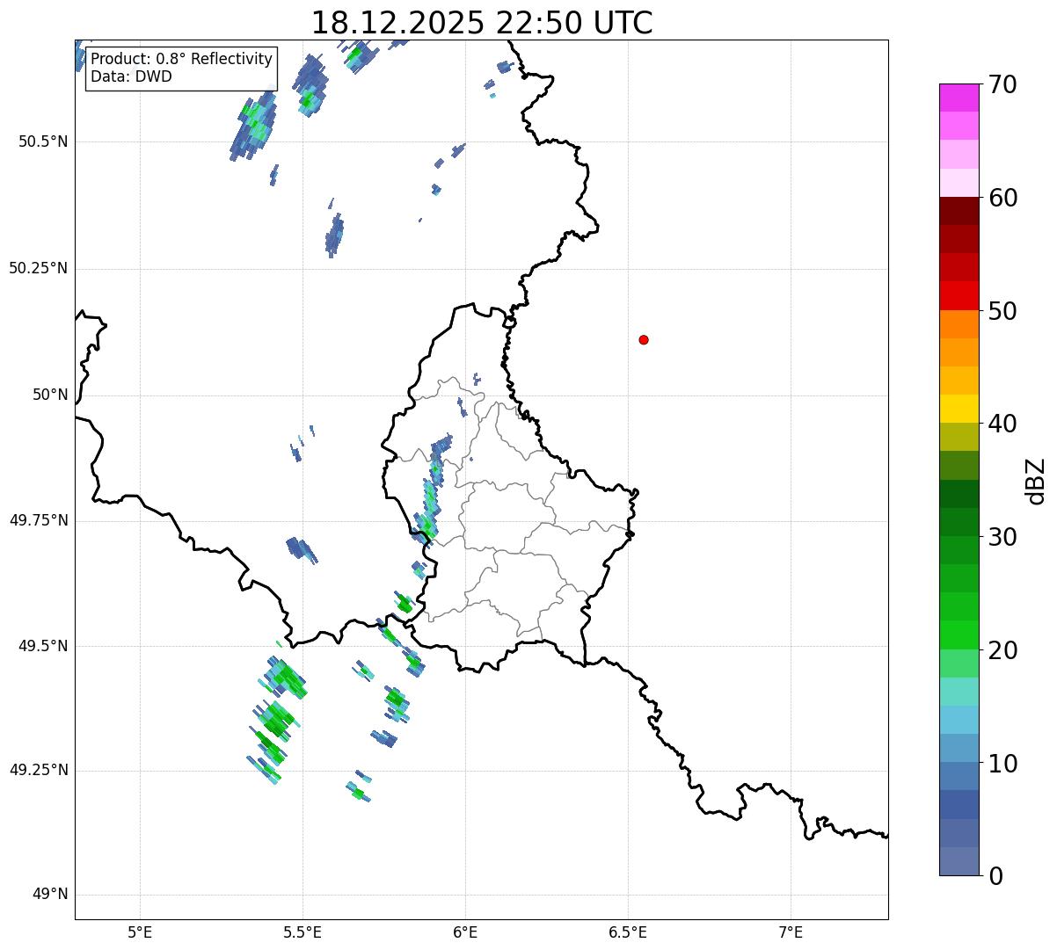Click the colorbar tick label 40
The height and width of the screenshot is (950, 1057).
pos(1002,424)
